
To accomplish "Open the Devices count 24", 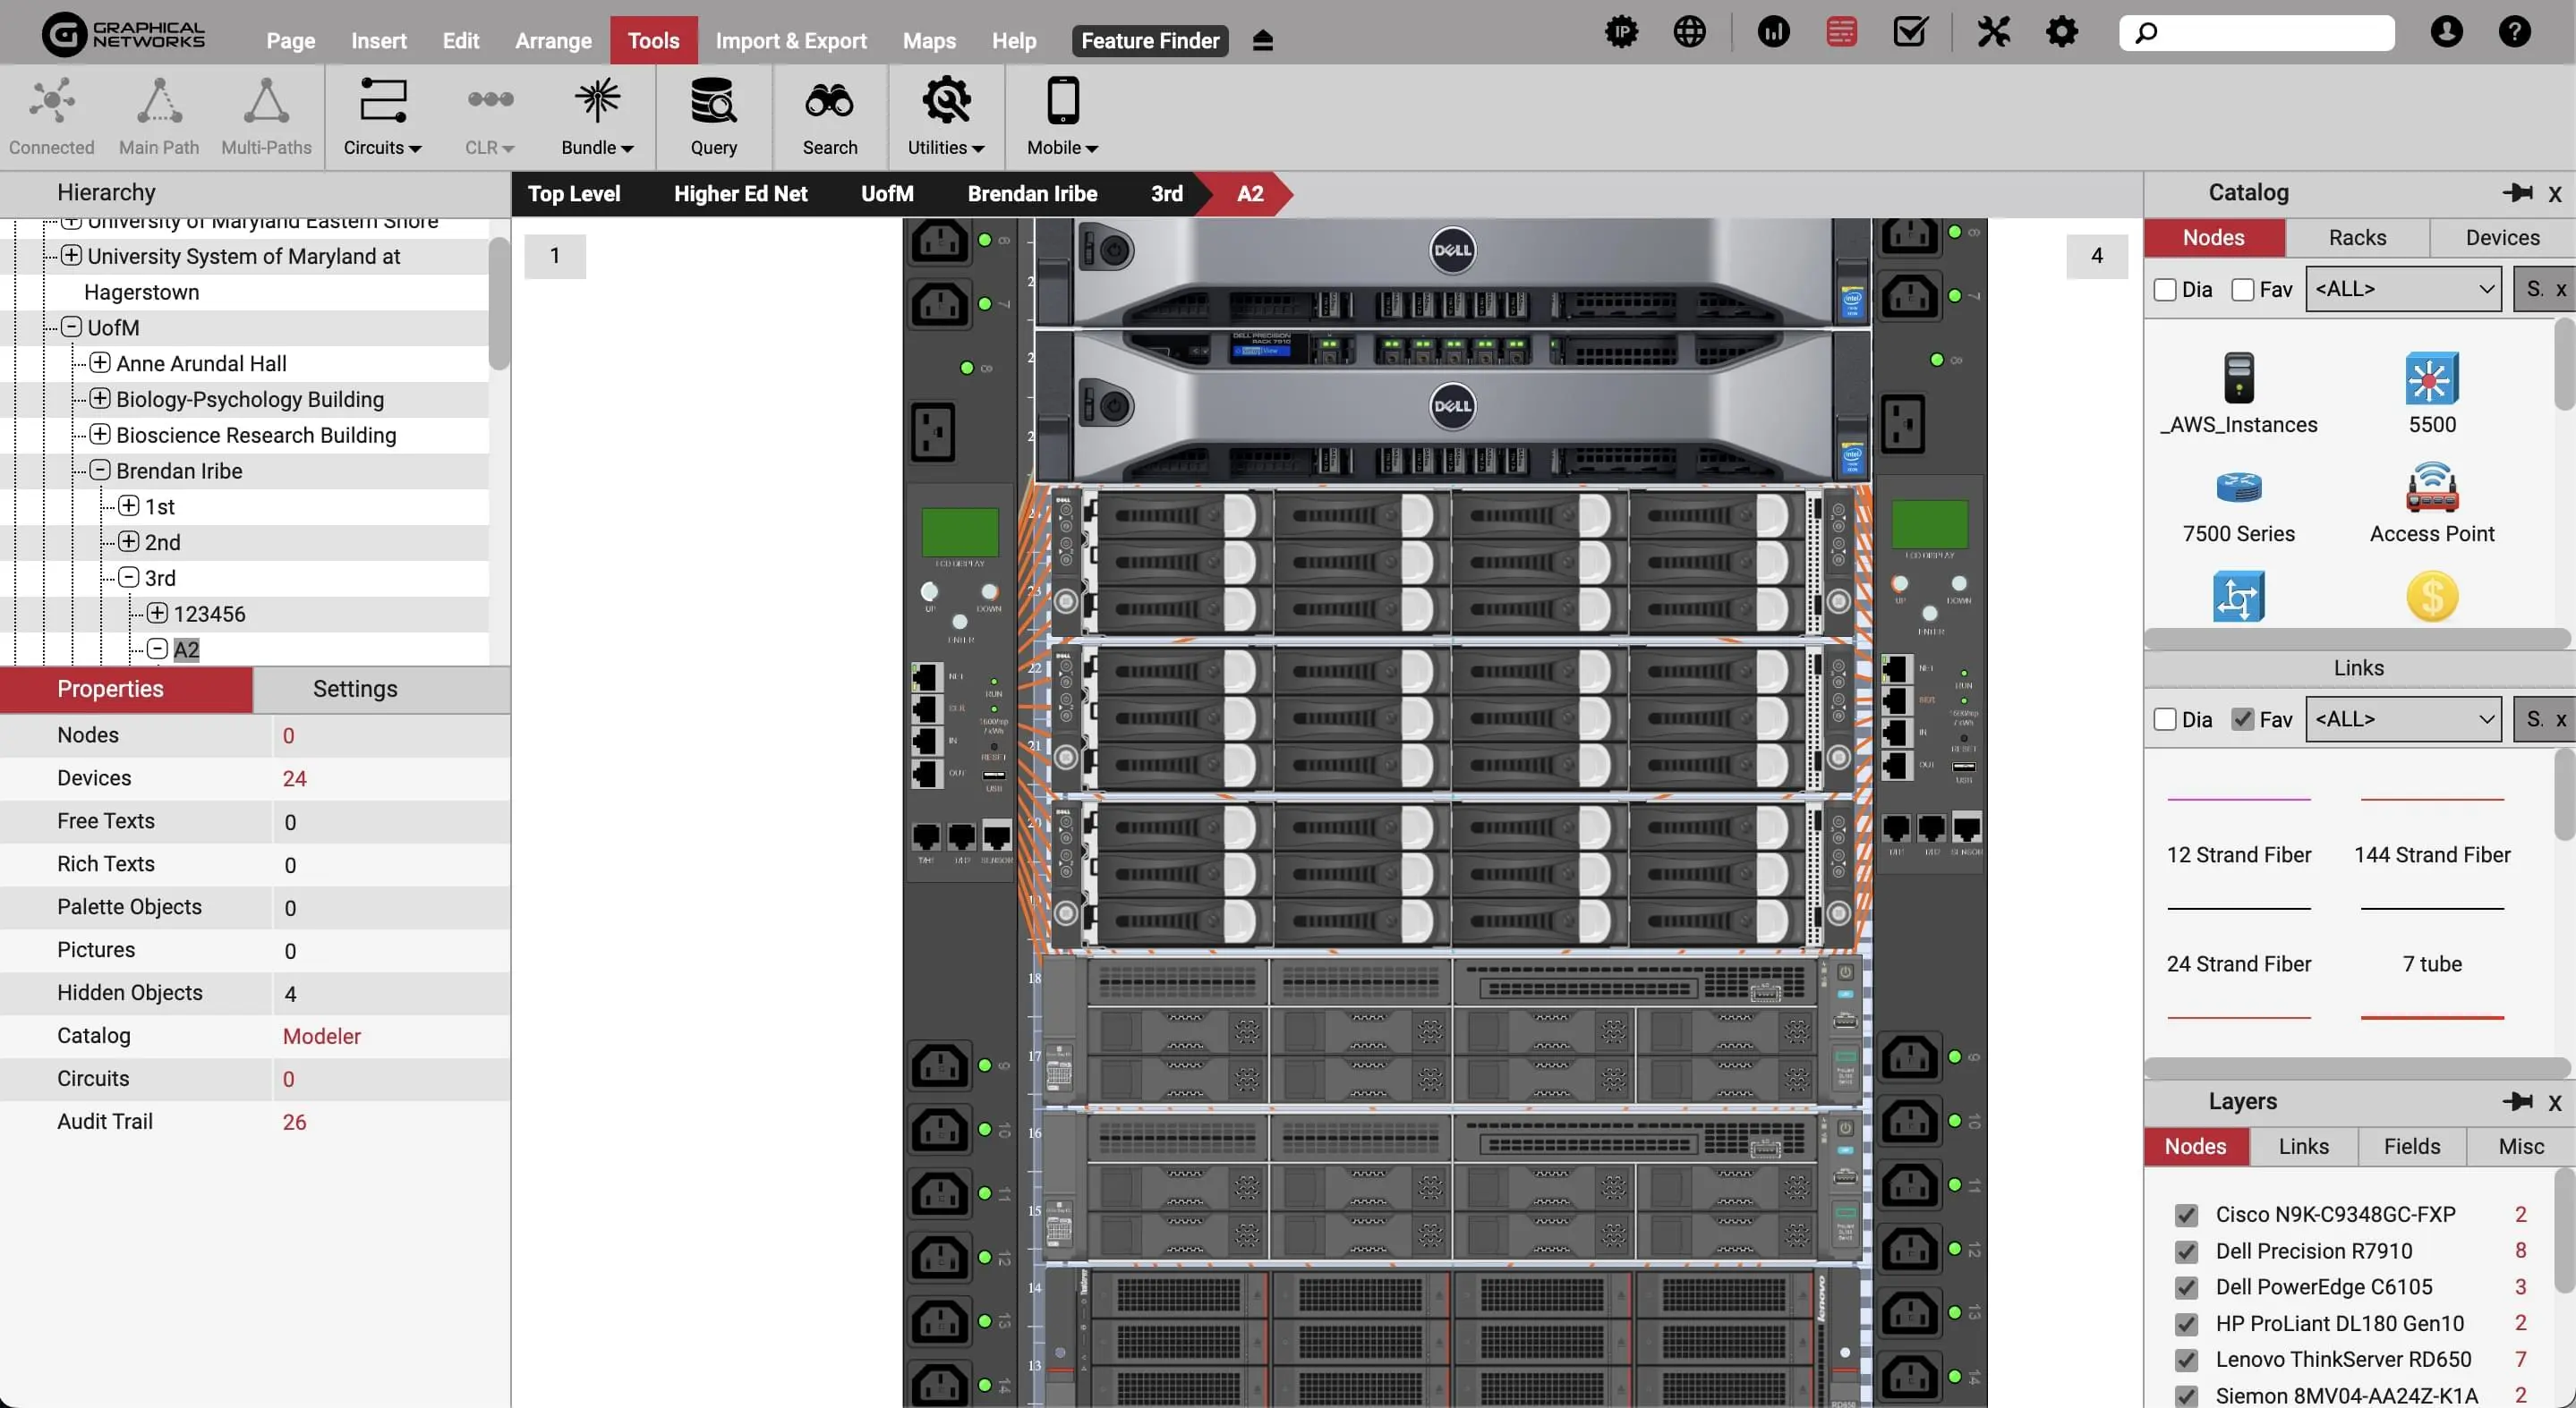I will click(x=294, y=777).
